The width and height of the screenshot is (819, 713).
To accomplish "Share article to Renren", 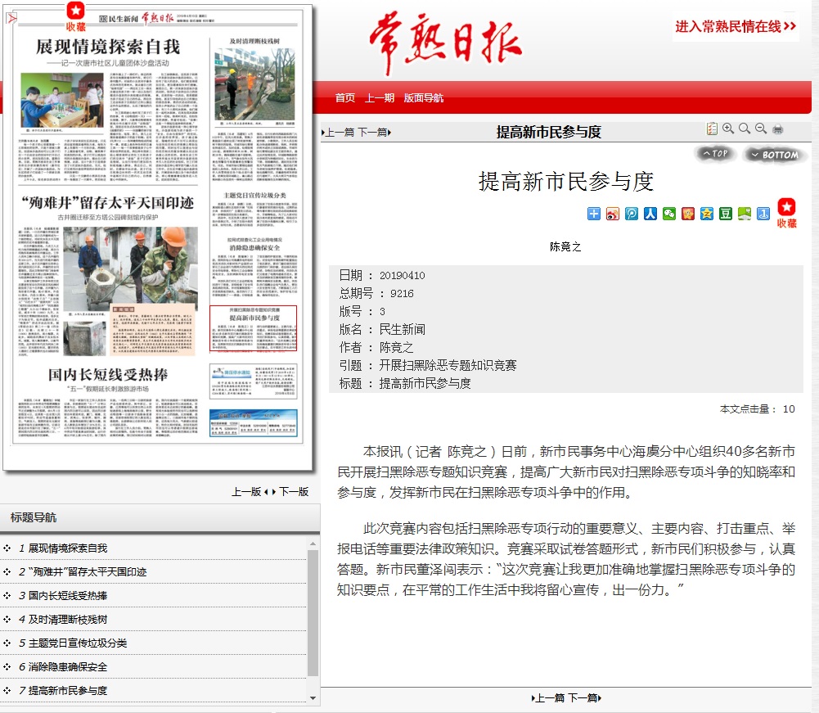I will pos(650,214).
